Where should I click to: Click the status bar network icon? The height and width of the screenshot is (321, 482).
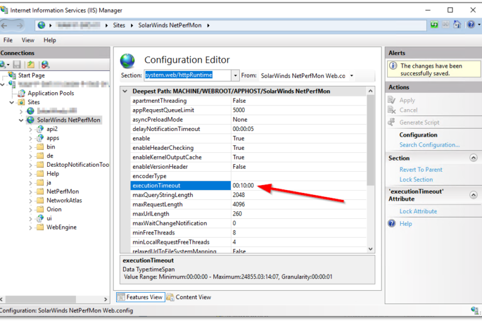[475, 310]
